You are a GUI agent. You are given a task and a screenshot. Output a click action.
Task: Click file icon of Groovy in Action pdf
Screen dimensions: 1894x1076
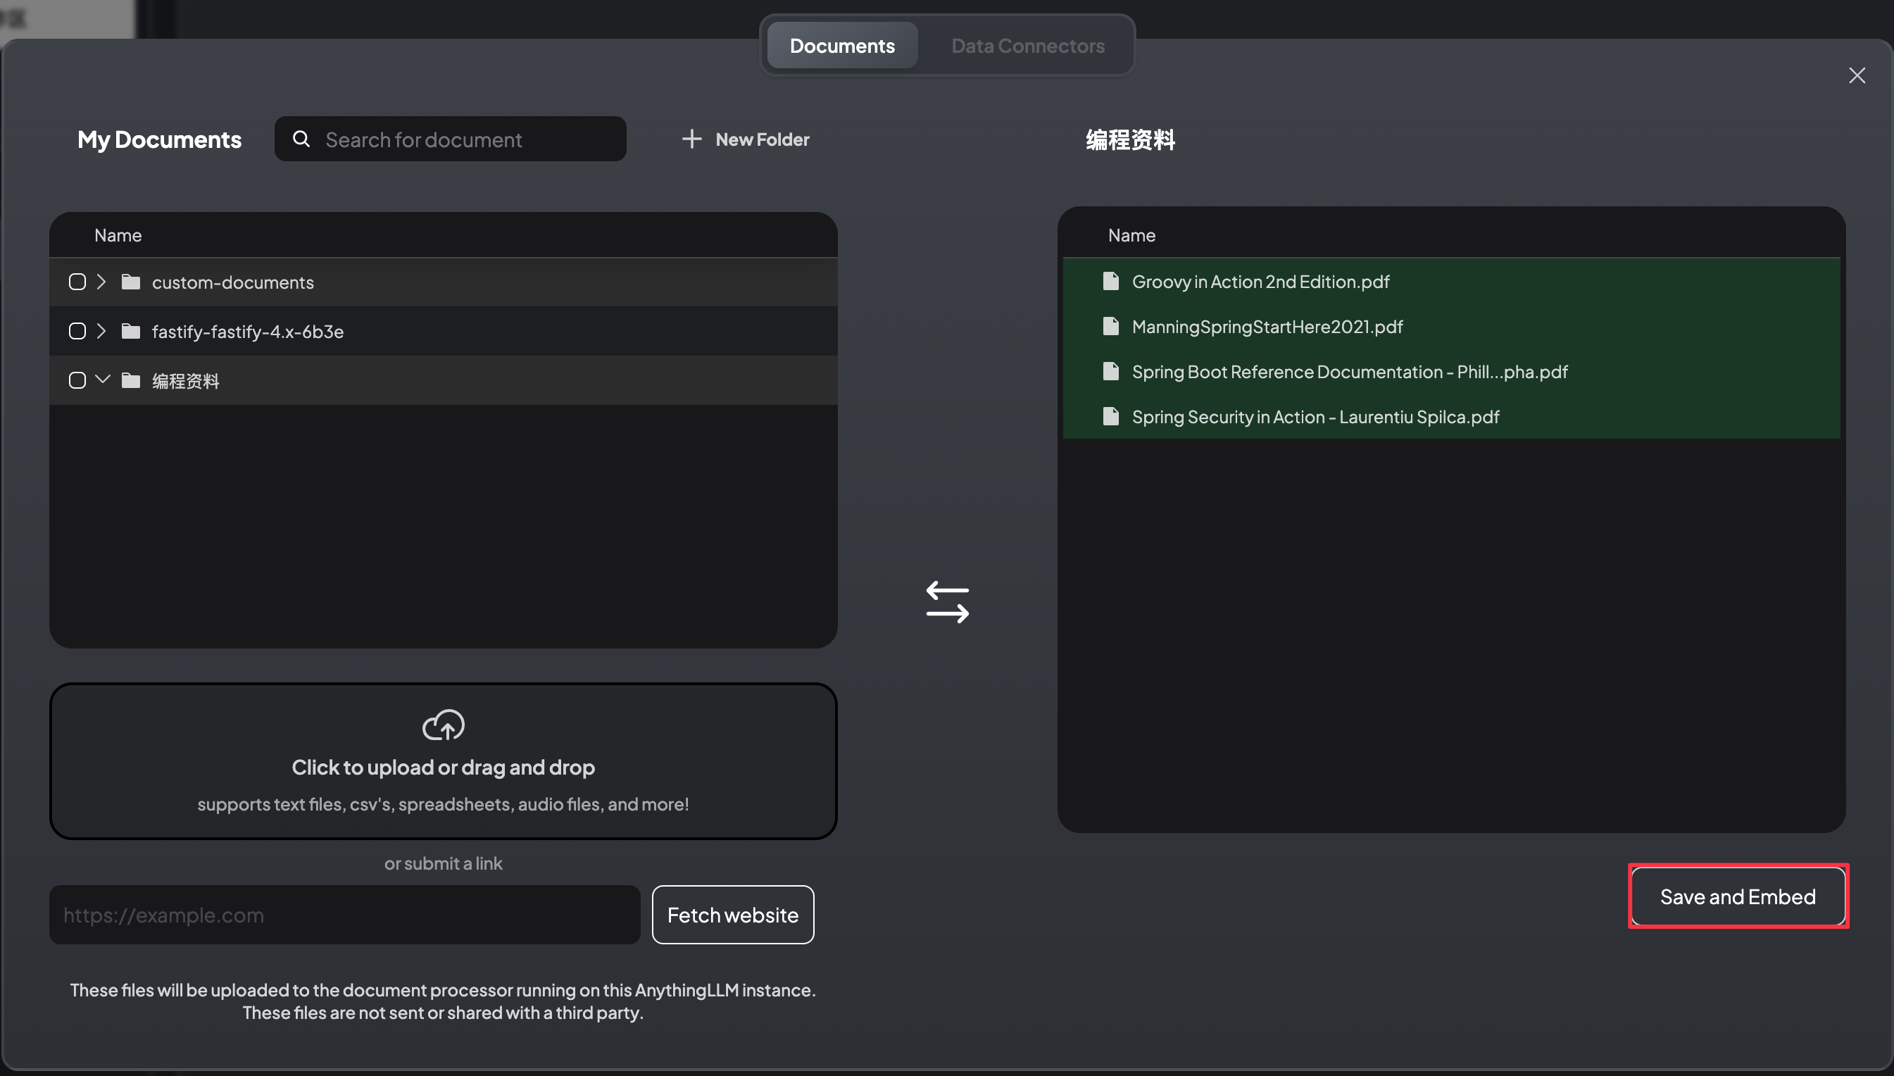(x=1110, y=281)
